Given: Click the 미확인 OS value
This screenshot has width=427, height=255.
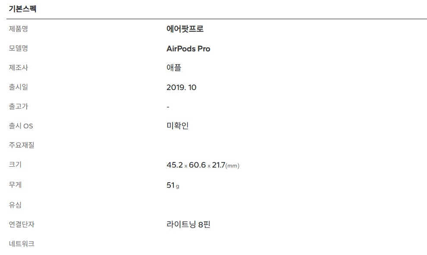Looking at the screenshot, I should click(x=177, y=126).
